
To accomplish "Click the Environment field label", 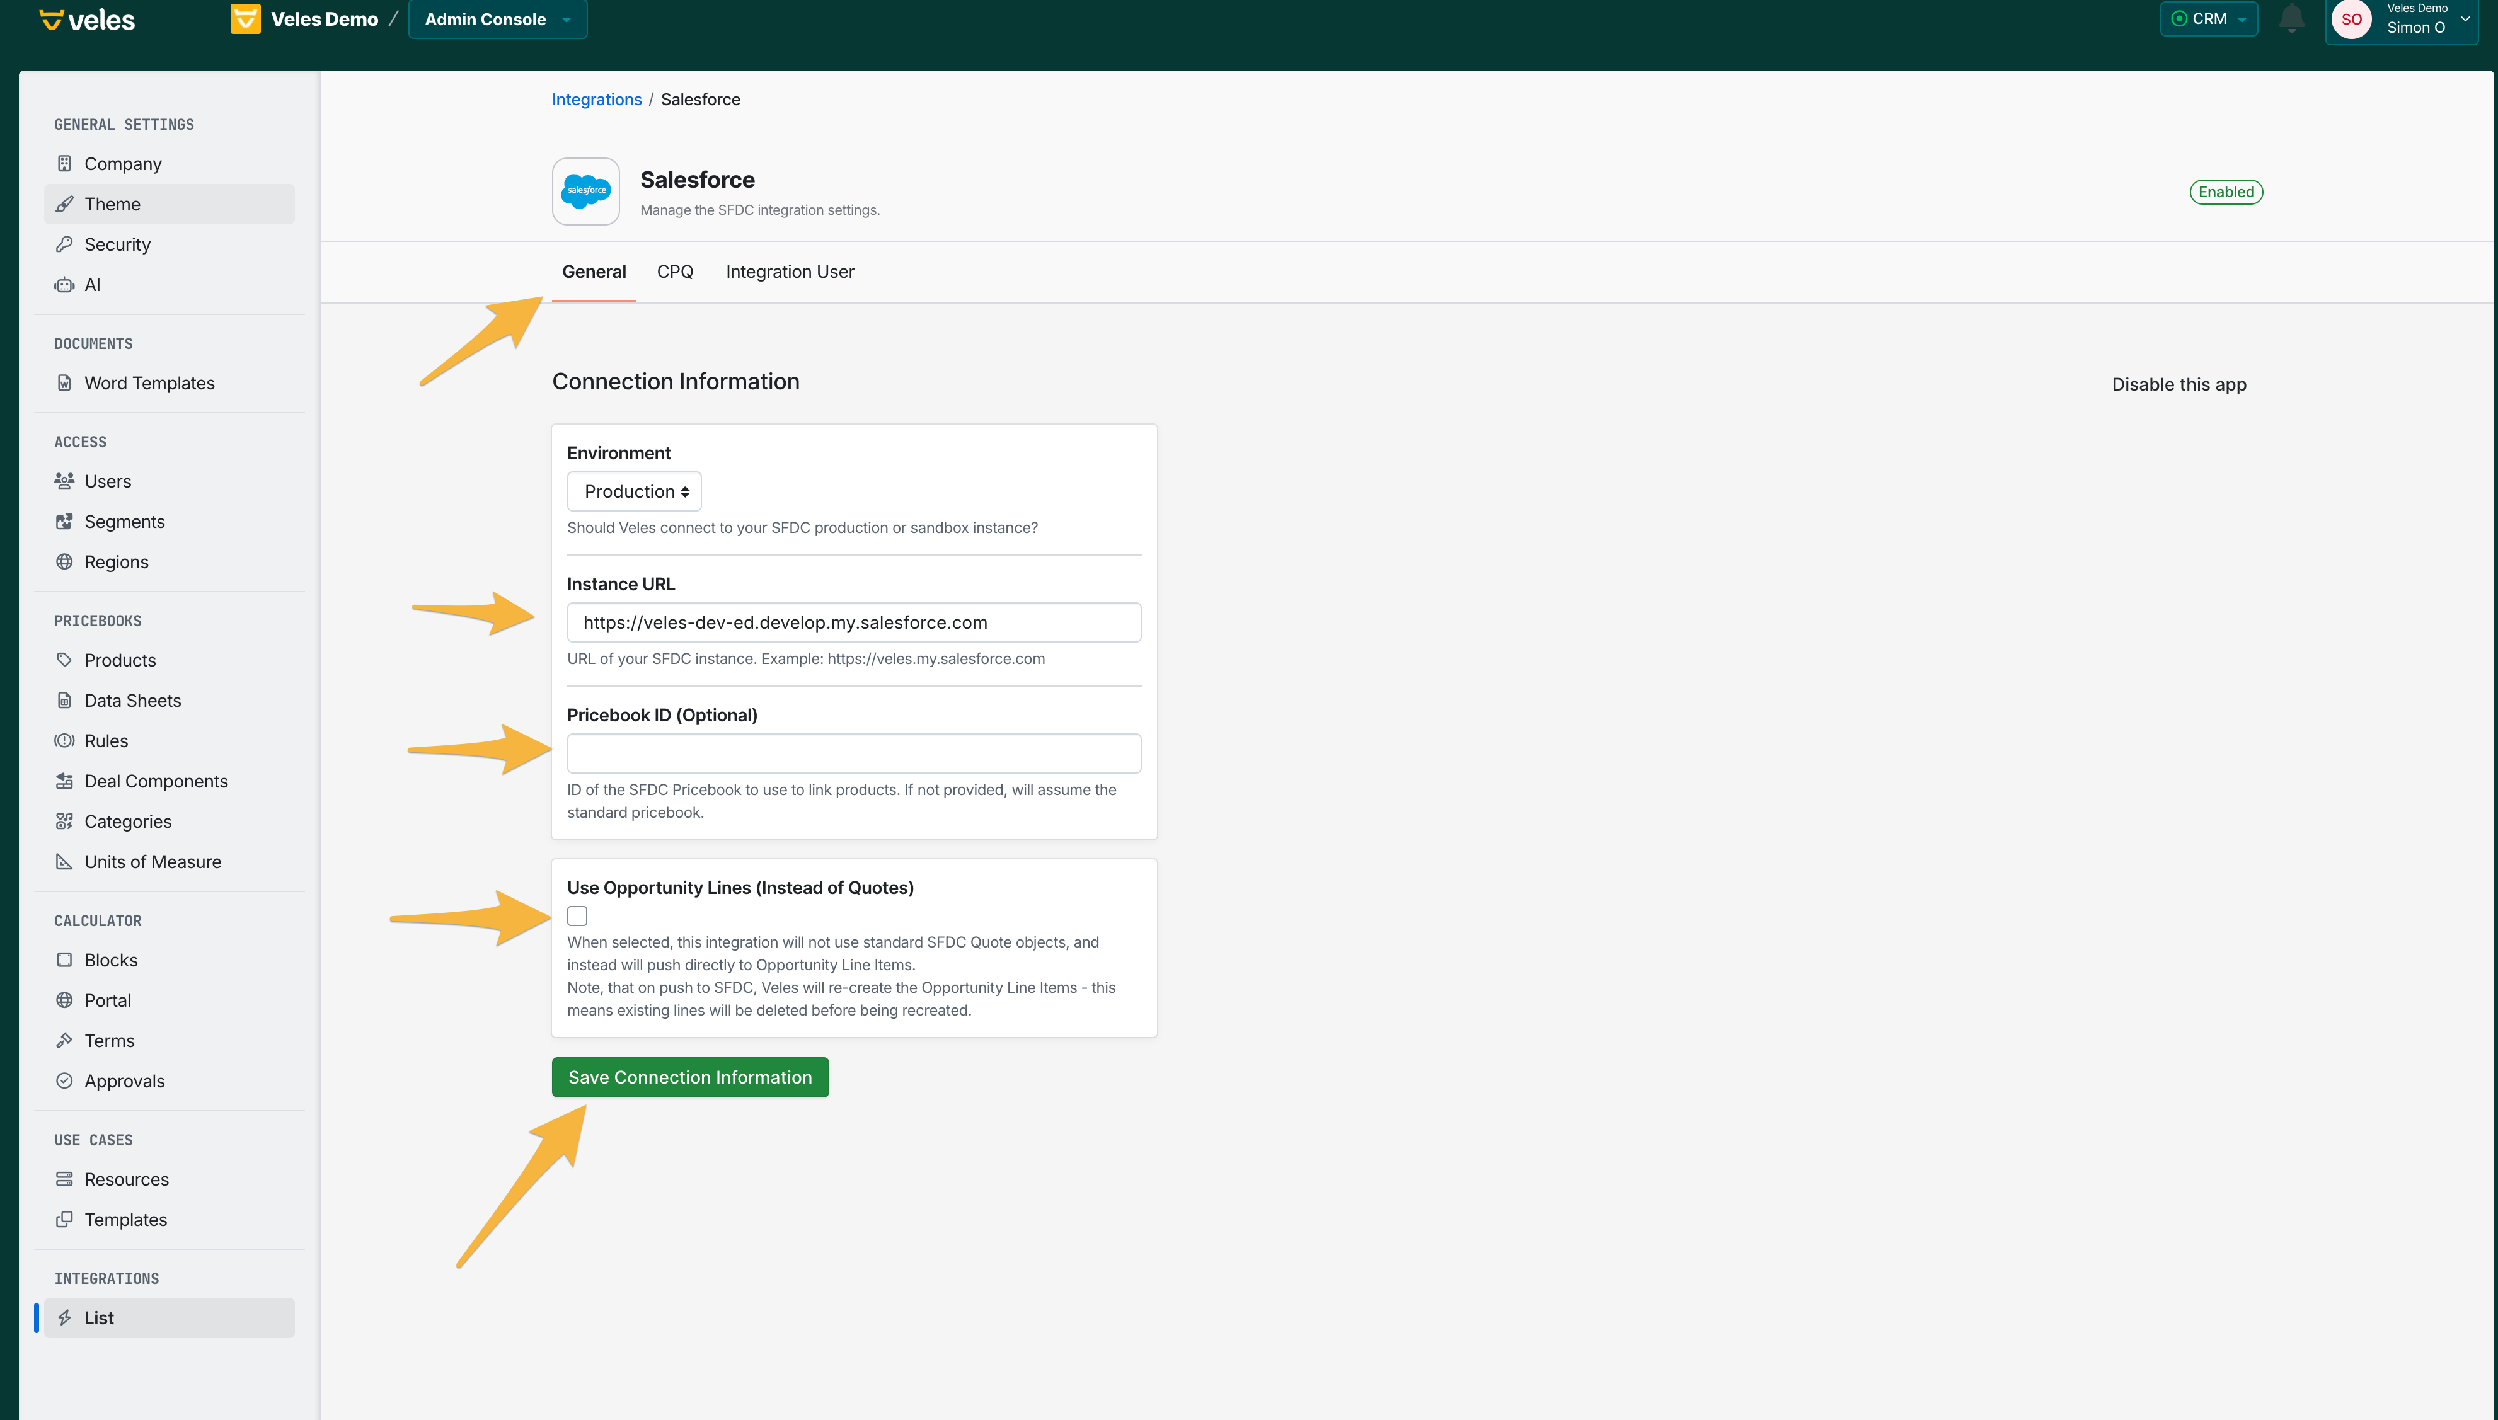I will tap(618, 454).
